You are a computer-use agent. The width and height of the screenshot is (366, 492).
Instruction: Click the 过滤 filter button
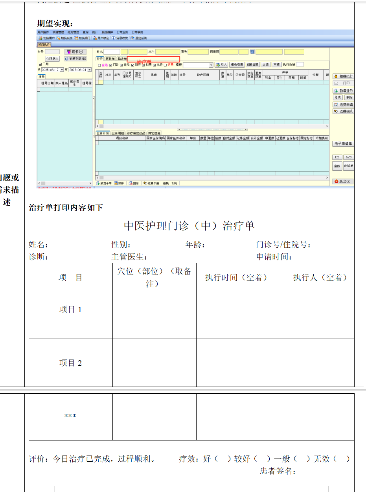point(266,64)
